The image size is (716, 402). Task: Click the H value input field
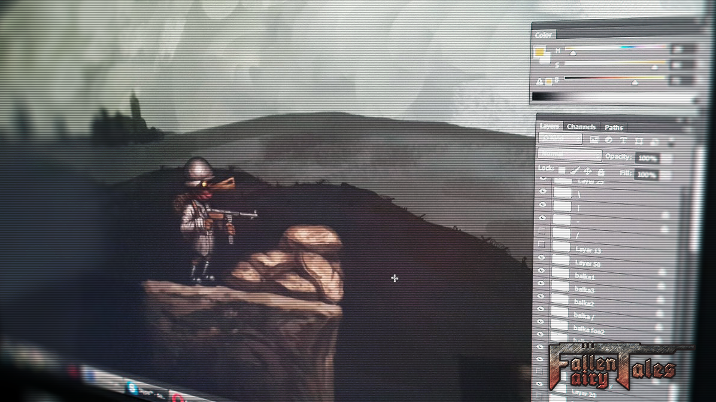click(x=683, y=49)
